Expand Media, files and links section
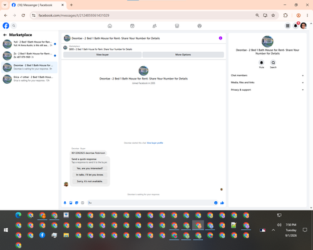313x250 pixels. tap(267, 82)
